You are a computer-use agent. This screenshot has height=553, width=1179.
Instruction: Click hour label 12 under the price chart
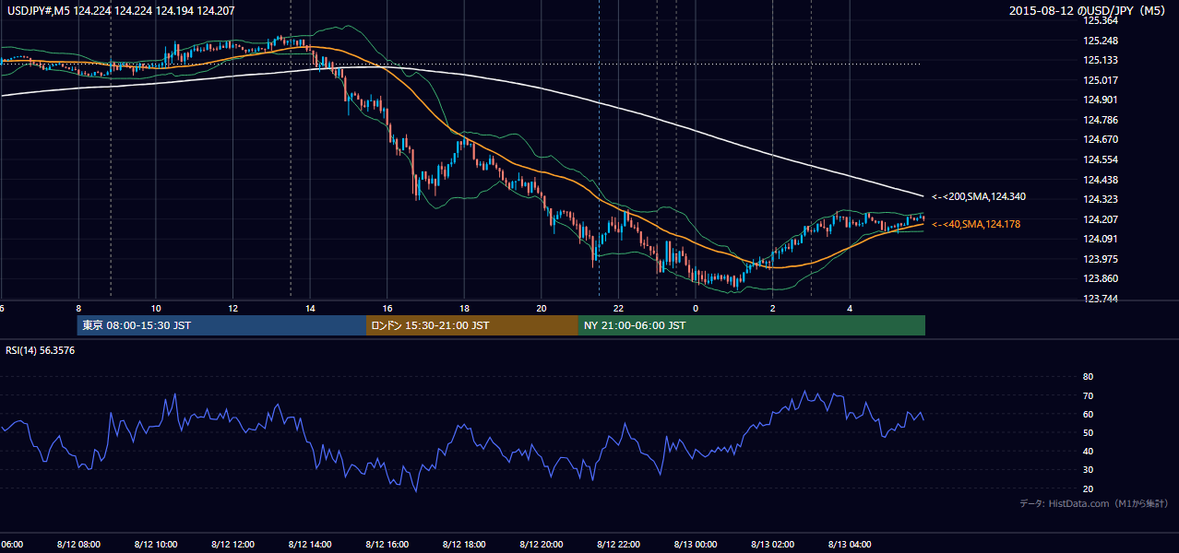(232, 308)
